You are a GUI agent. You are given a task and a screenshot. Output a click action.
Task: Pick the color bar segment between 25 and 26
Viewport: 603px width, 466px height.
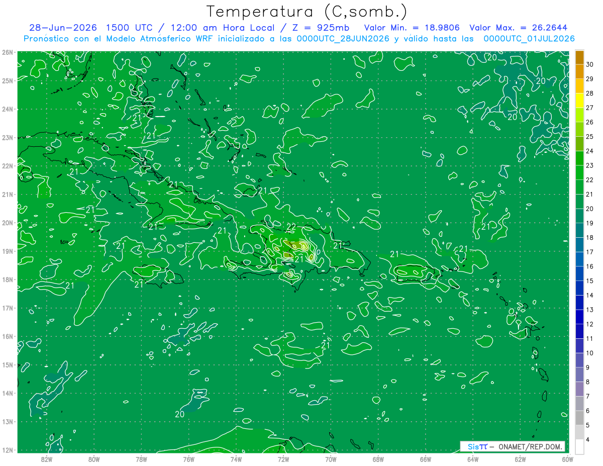[579, 130]
